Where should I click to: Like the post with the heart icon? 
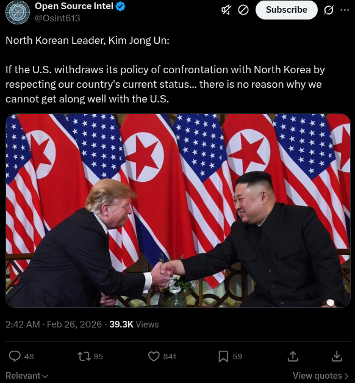click(154, 356)
